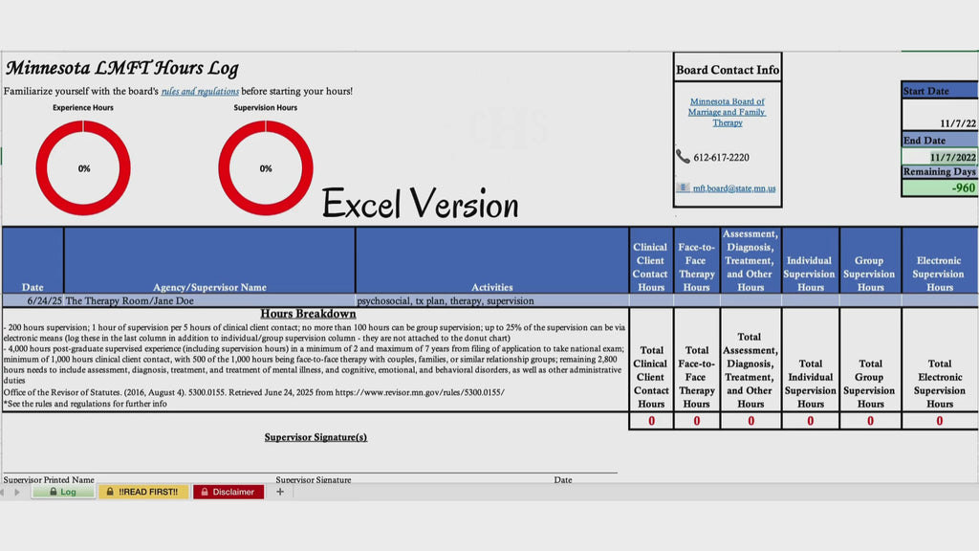Viewport: 979px width, 551px height.
Task: Select the End Date cell showing 11/7/2022
Action: tap(940, 157)
